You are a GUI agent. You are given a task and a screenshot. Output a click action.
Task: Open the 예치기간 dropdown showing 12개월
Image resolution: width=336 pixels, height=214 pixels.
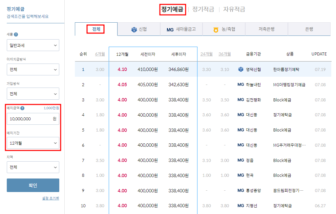pyautogui.click(x=33, y=143)
